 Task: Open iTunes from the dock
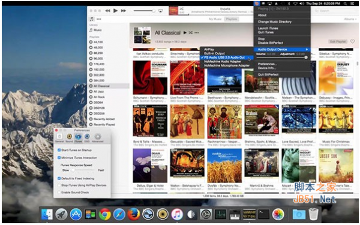[177, 214]
